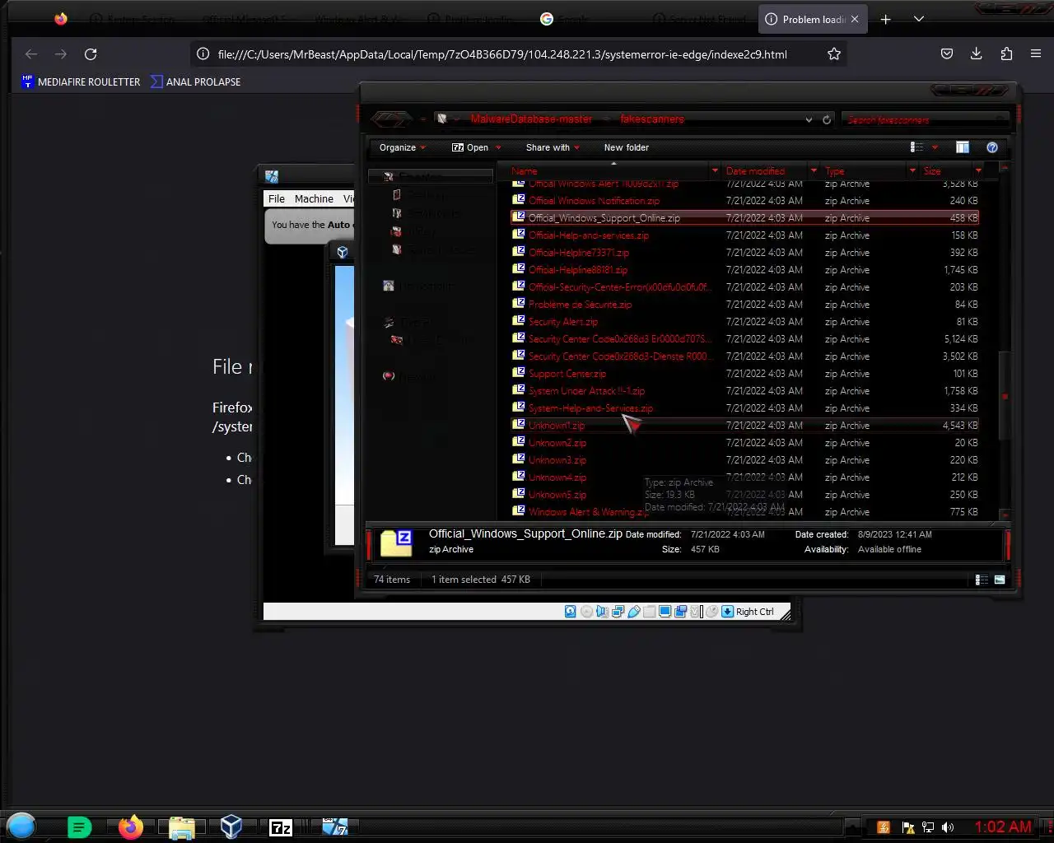1054x843 pixels.
Task: Switch to the Google tab
Action: (565, 19)
